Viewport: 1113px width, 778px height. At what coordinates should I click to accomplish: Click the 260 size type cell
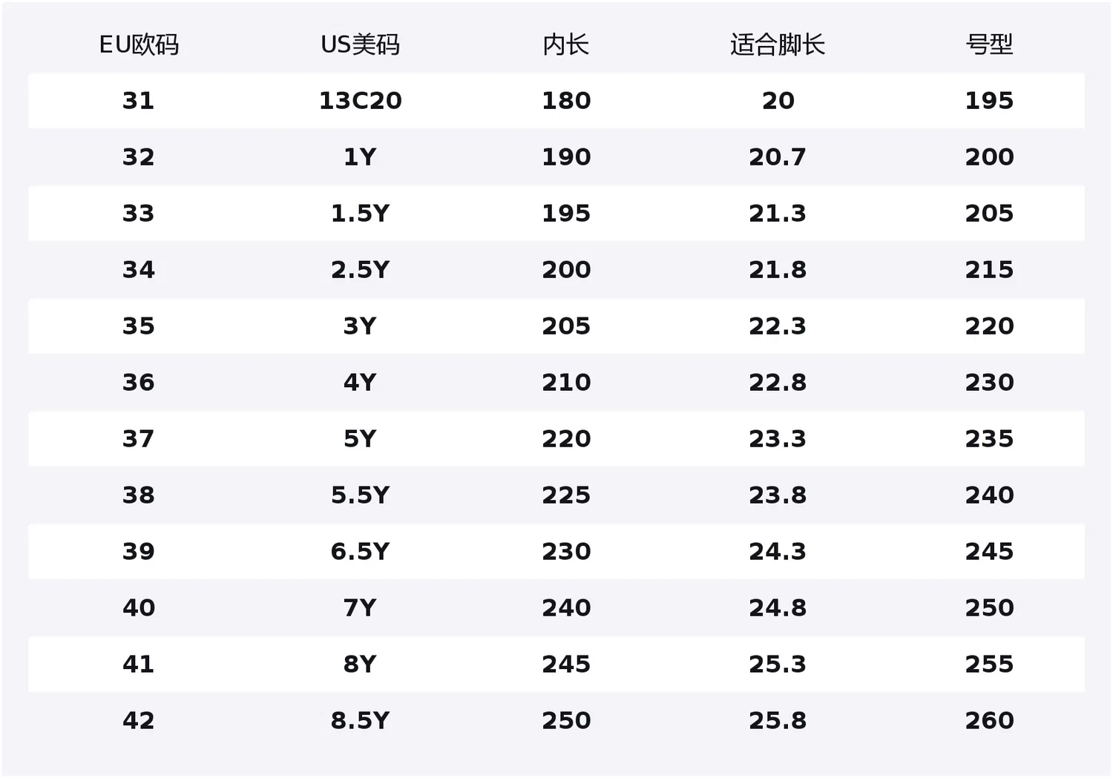tap(989, 720)
